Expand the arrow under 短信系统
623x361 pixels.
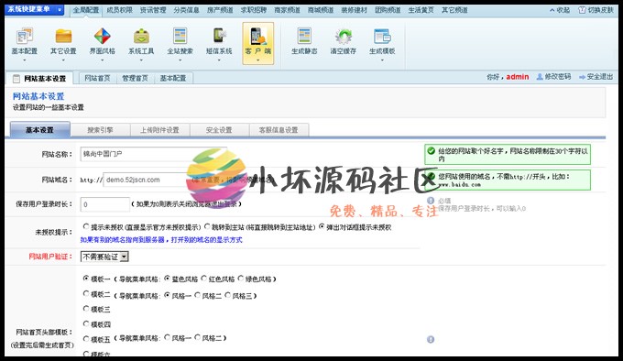219,60
